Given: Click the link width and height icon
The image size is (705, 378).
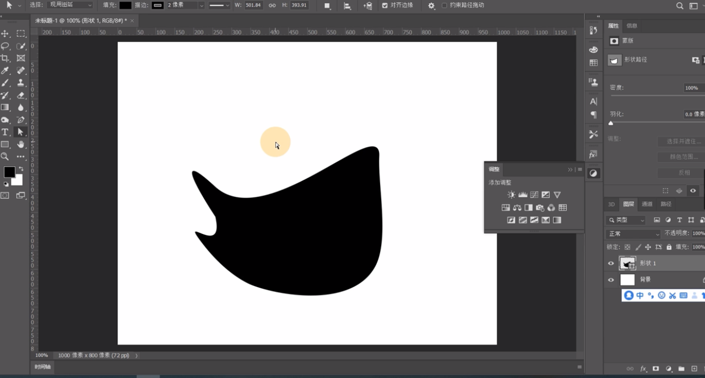Looking at the screenshot, I should [272, 6].
